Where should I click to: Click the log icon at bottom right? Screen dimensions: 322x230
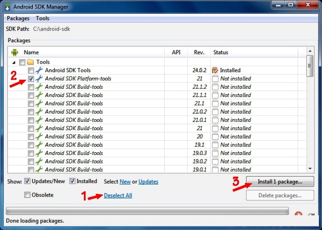pos(311,214)
